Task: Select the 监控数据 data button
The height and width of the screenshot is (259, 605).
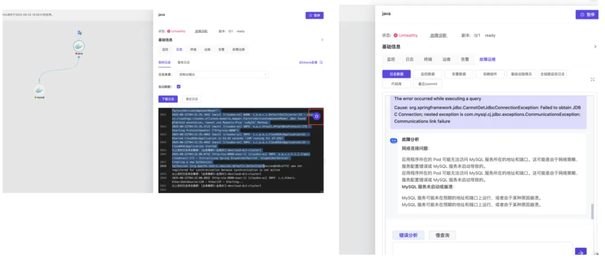Action: pyautogui.click(x=427, y=74)
